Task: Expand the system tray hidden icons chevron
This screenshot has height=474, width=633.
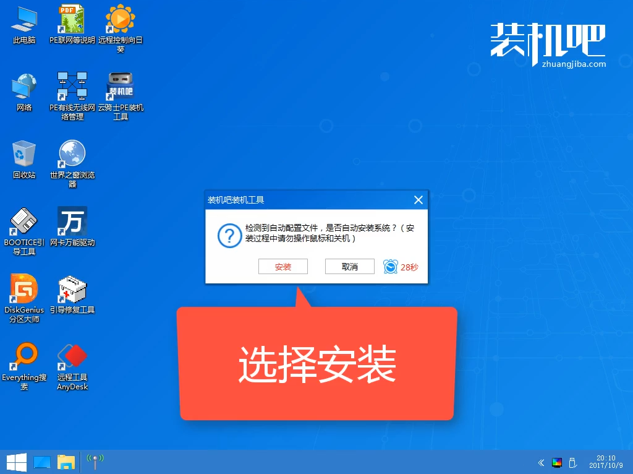Action: pos(542,462)
